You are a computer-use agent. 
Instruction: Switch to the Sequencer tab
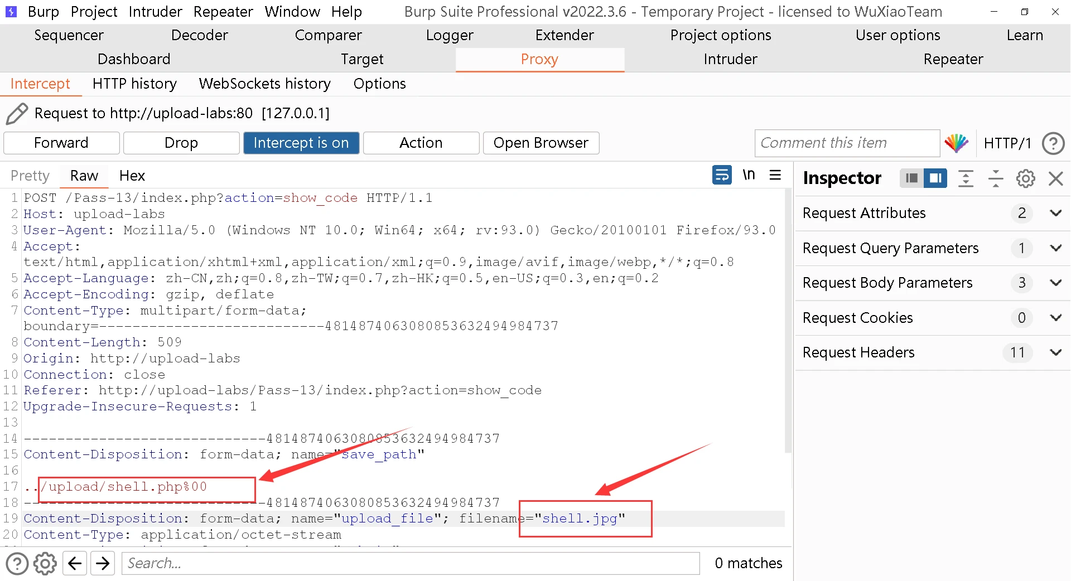point(69,35)
